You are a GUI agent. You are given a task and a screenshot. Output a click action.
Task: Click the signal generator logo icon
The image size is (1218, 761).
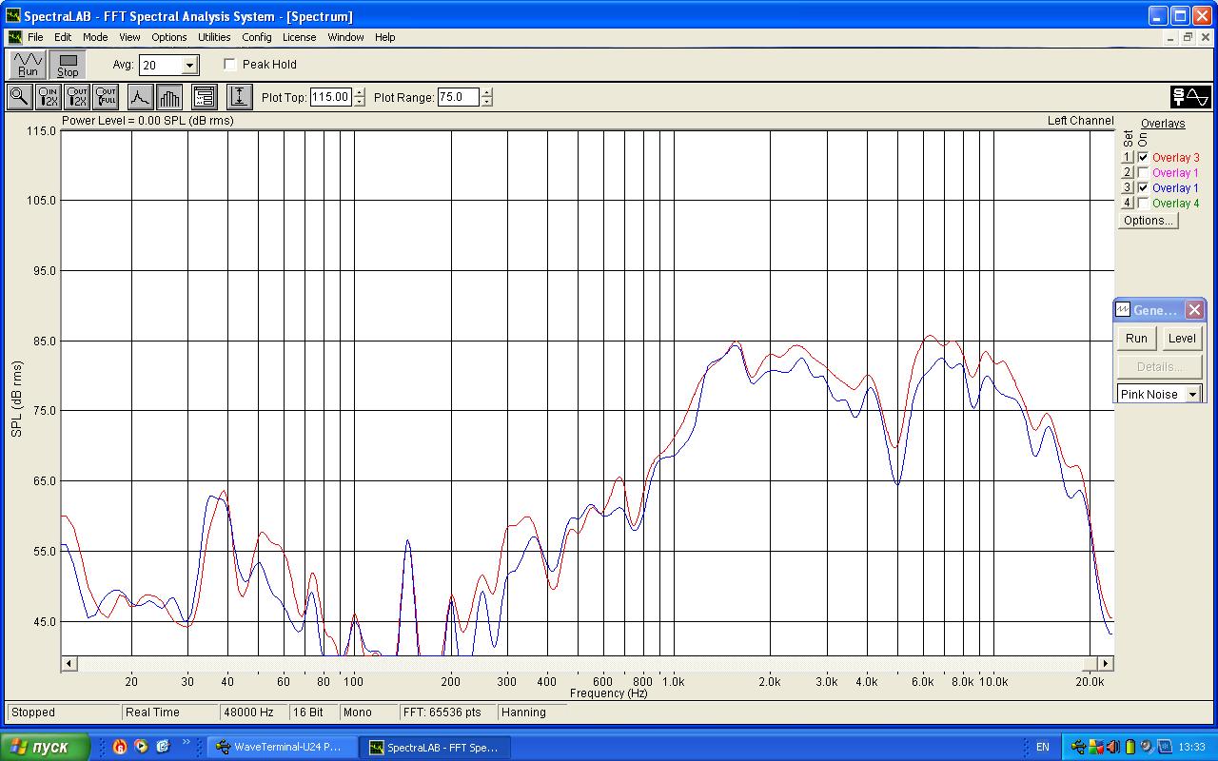click(x=1190, y=96)
